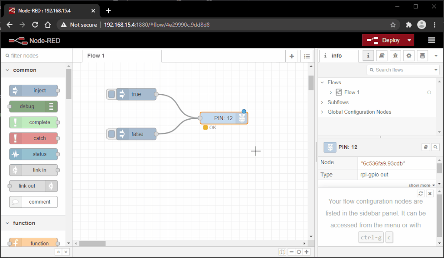The width and height of the screenshot is (444, 258).
Task: Close the tips box
Action: tap(430, 193)
